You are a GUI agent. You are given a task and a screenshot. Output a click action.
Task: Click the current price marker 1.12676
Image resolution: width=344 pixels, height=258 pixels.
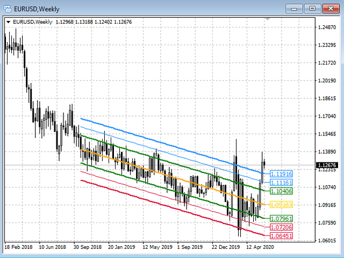[327, 165]
